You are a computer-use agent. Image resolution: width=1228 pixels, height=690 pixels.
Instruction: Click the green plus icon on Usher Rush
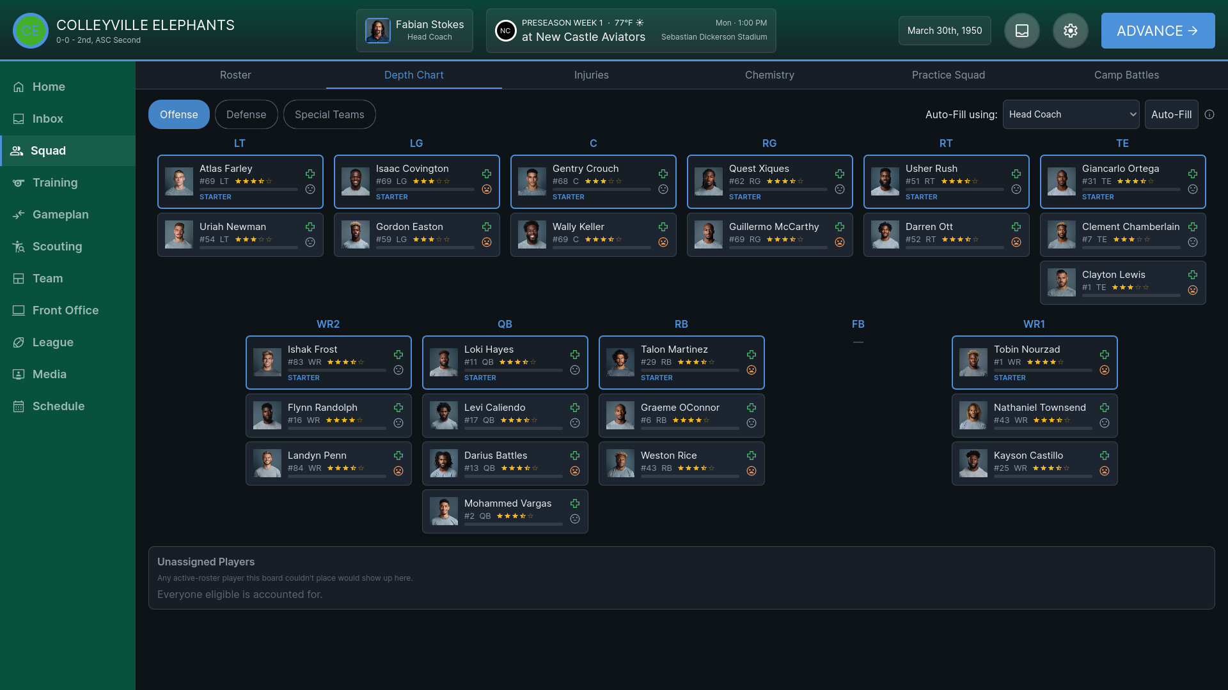point(1016,174)
